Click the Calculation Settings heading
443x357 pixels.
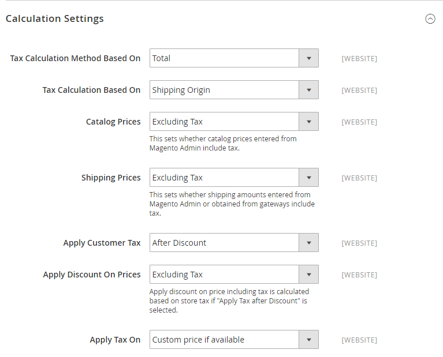click(54, 18)
